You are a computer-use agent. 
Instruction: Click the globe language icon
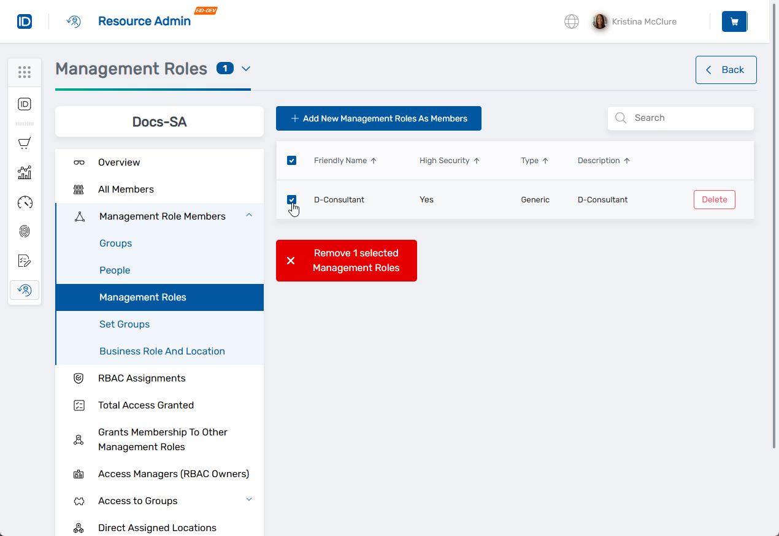click(571, 21)
